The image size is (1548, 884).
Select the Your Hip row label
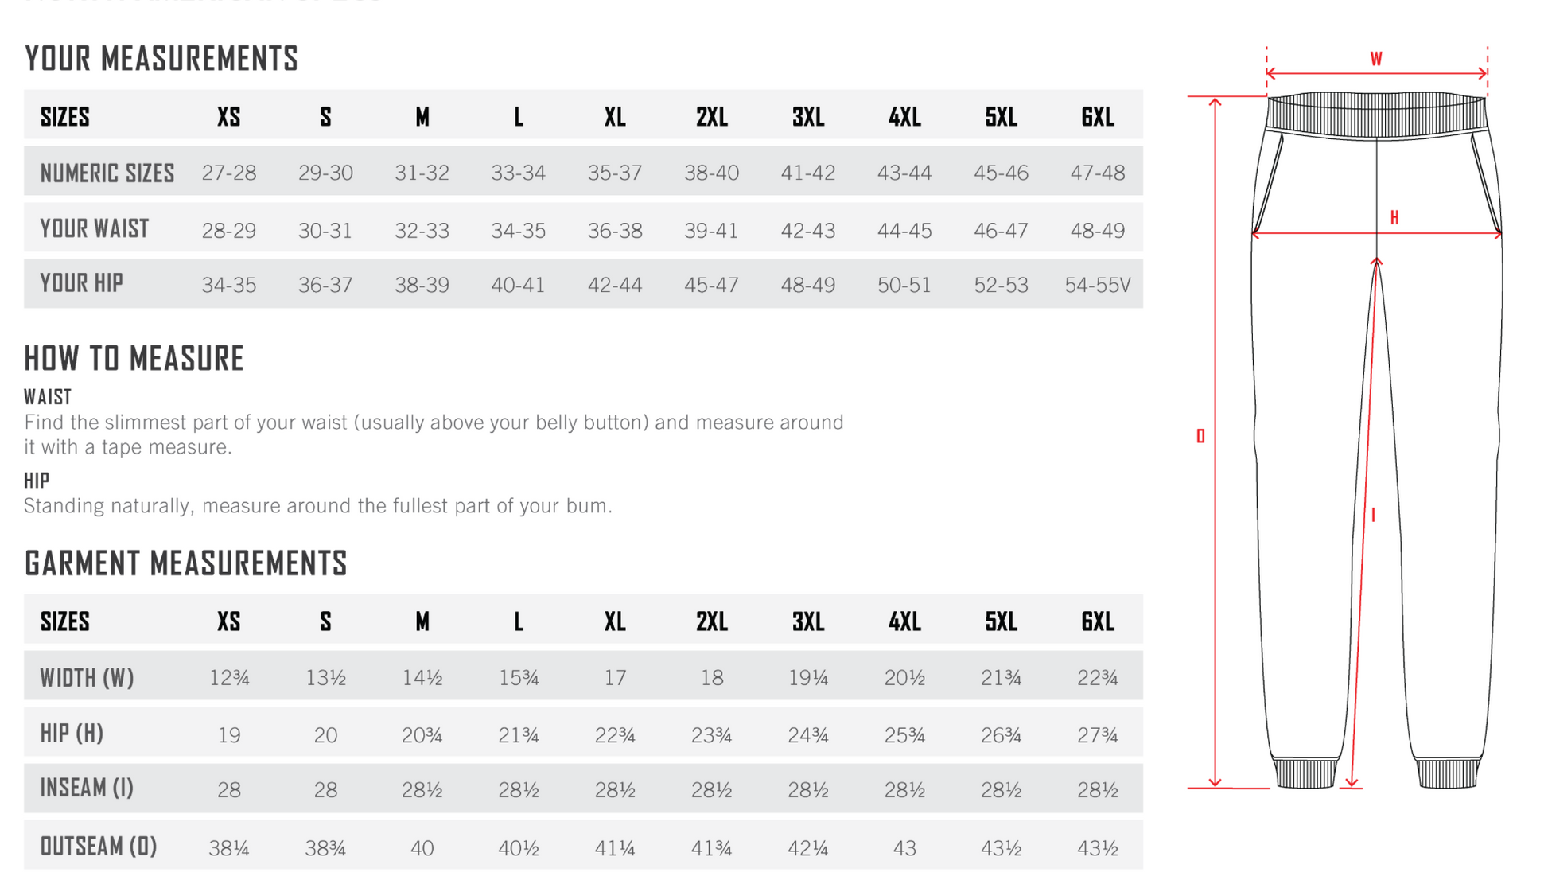[82, 283]
